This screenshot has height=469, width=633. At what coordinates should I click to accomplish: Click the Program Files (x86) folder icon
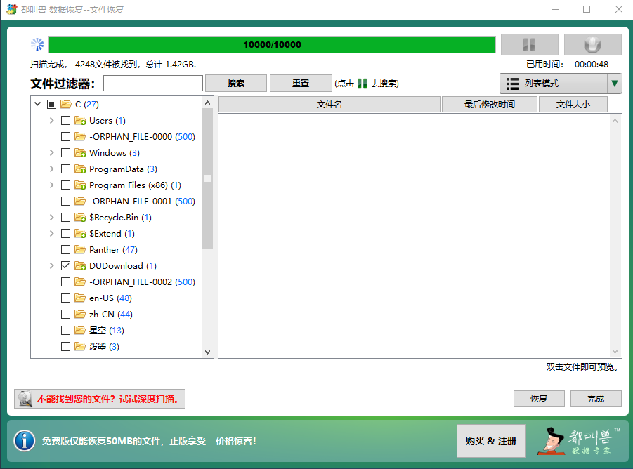(80, 185)
